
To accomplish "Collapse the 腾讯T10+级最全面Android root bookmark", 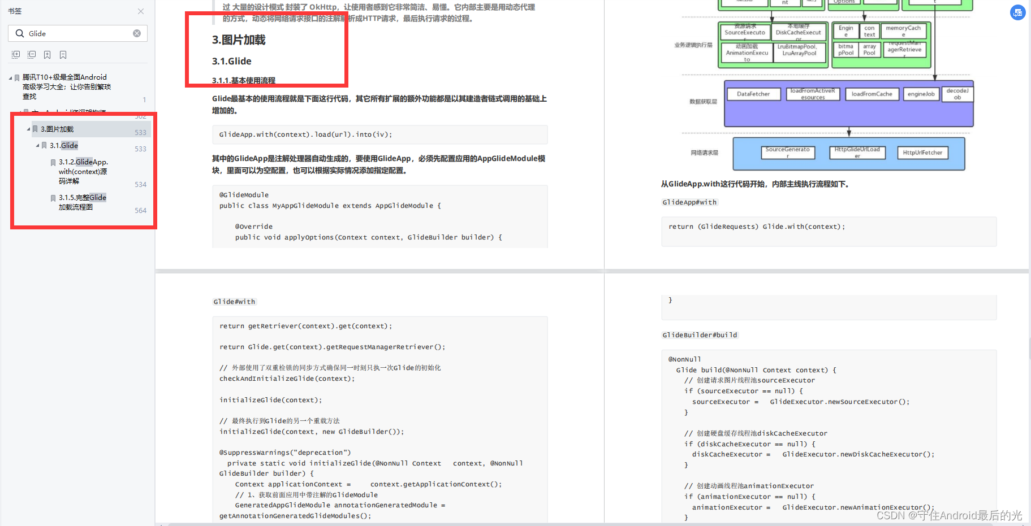I will (x=10, y=78).
